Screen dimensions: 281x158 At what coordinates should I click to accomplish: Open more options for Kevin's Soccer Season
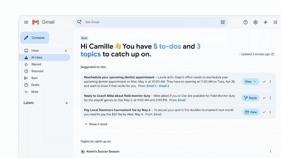pyautogui.click(x=270, y=151)
